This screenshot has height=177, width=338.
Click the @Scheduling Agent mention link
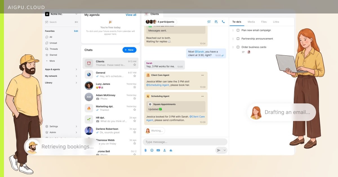point(158,85)
